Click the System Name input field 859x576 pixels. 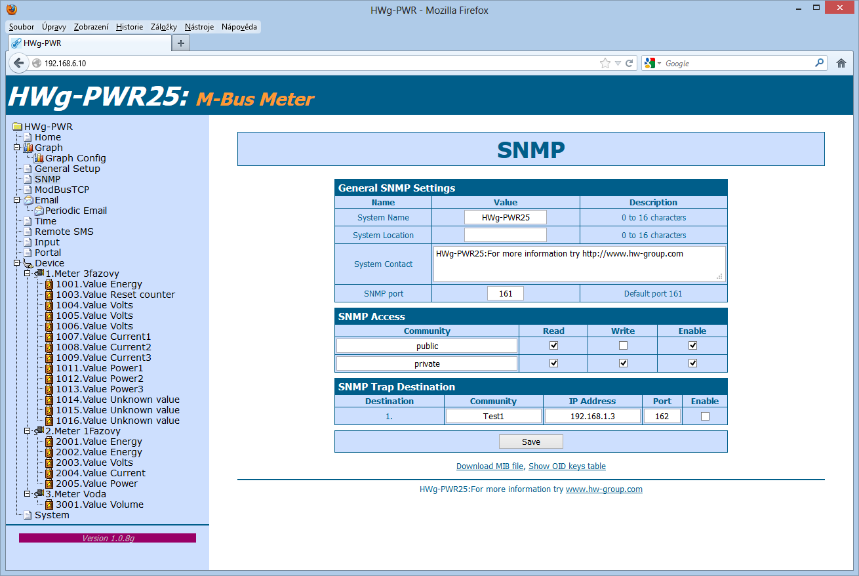coord(506,217)
